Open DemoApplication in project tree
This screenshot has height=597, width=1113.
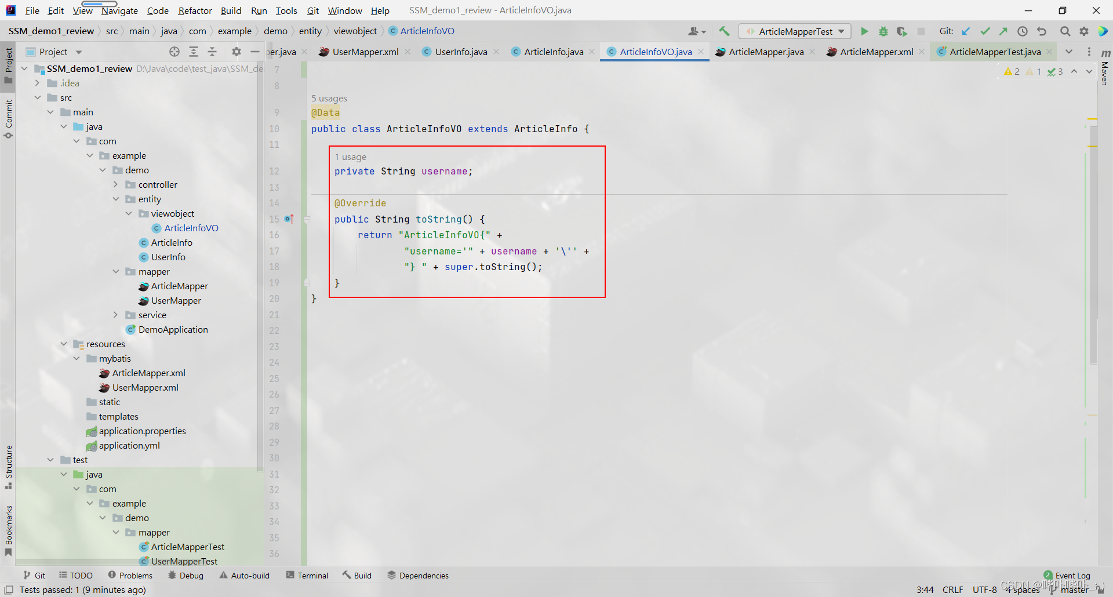[x=173, y=329]
